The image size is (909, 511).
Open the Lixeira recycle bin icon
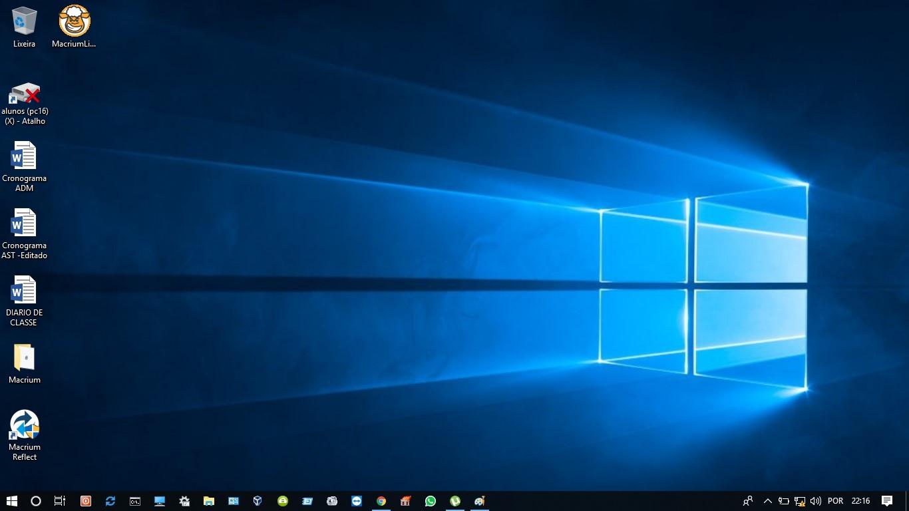coord(24,27)
